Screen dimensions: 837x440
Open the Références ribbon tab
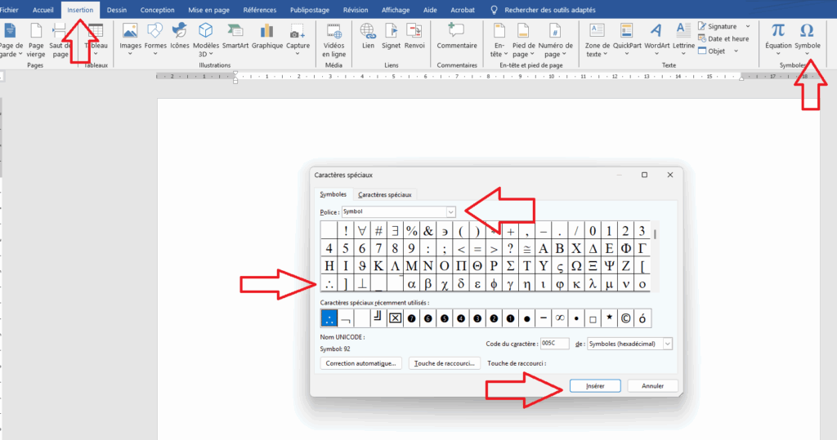259,10
